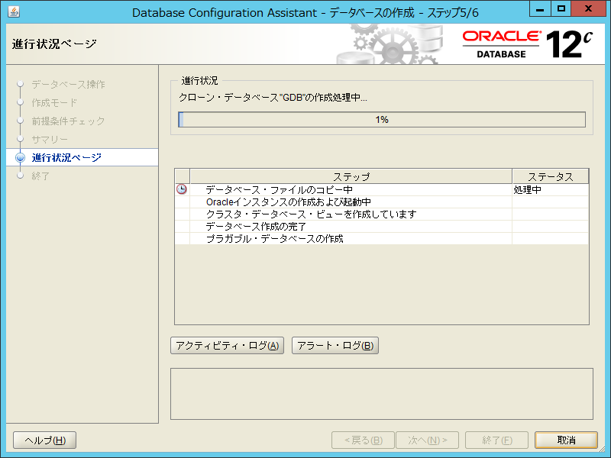This screenshot has width=611, height=458.
Task: Select 終了 step in sidebar
Action: coord(40,176)
